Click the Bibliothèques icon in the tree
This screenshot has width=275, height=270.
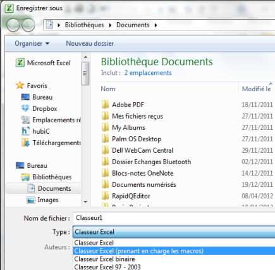point(25,177)
